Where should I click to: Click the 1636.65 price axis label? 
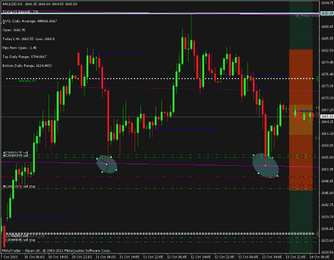point(327,228)
